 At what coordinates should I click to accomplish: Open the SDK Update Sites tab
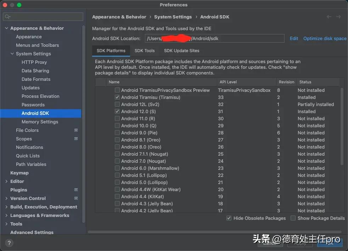(181, 50)
